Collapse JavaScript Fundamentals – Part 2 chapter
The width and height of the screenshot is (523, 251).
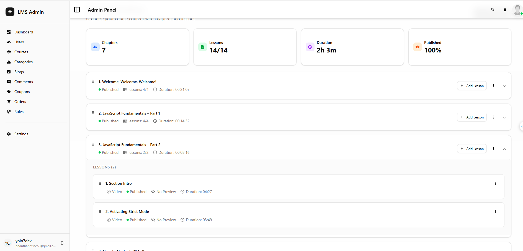pyautogui.click(x=504, y=149)
